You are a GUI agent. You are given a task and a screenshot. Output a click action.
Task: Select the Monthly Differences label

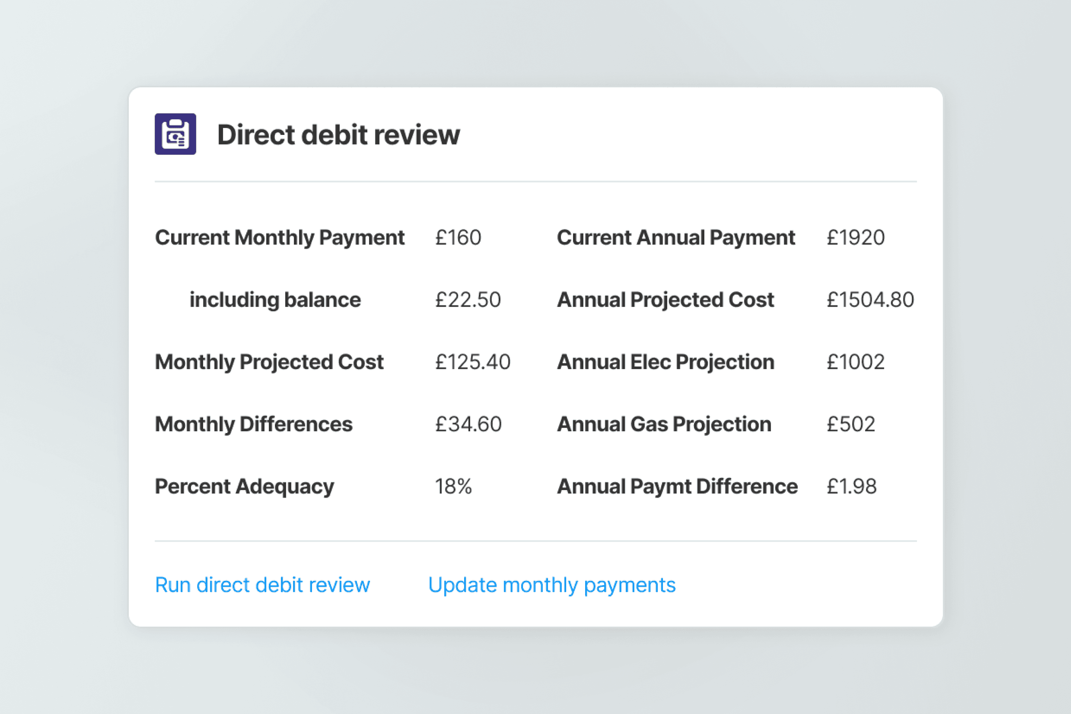point(253,424)
